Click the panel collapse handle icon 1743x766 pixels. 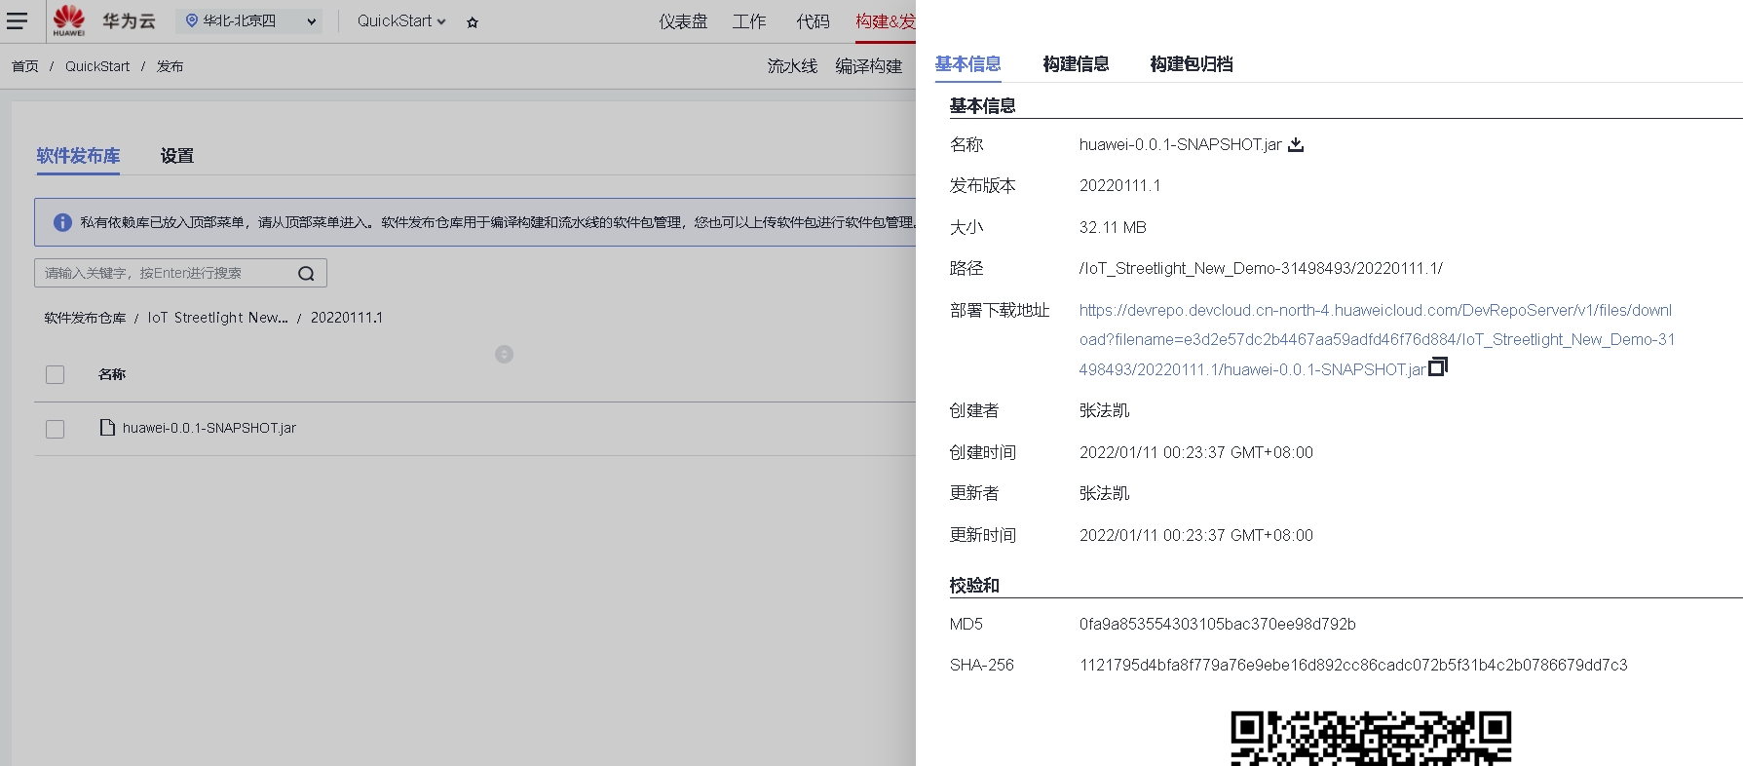(x=504, y=354)
